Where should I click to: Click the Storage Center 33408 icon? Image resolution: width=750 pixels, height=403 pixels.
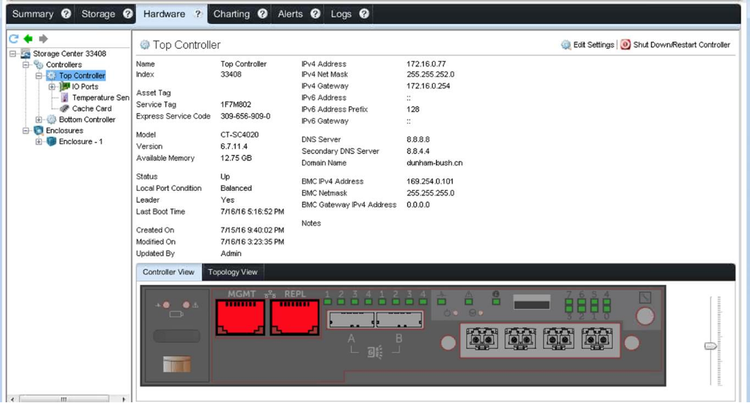[25, 54]
